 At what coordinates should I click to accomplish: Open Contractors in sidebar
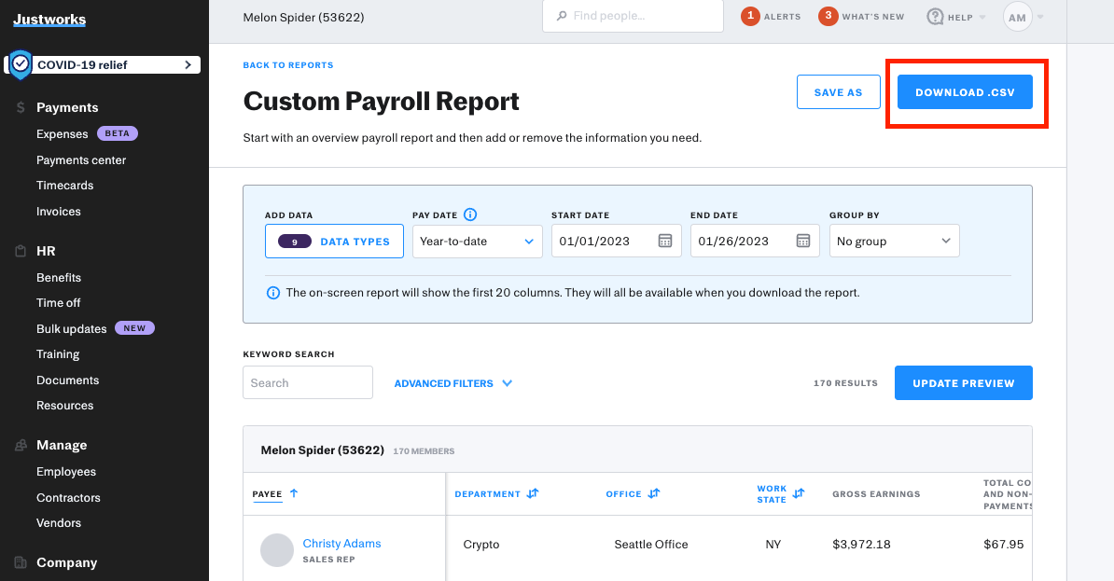68,497
